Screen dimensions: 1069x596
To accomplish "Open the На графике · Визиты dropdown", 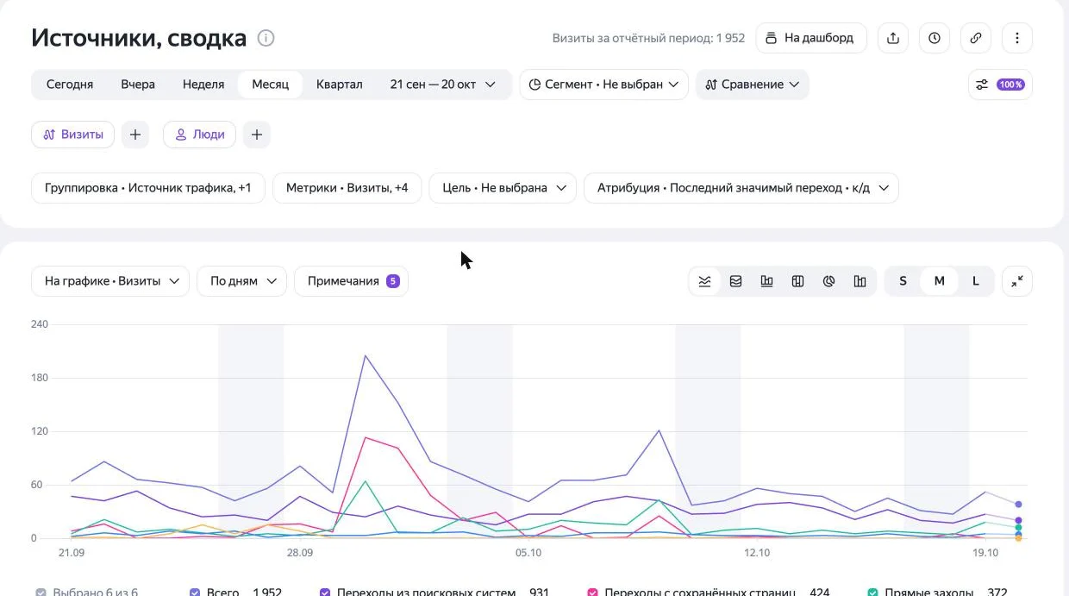I will point(110,281).
